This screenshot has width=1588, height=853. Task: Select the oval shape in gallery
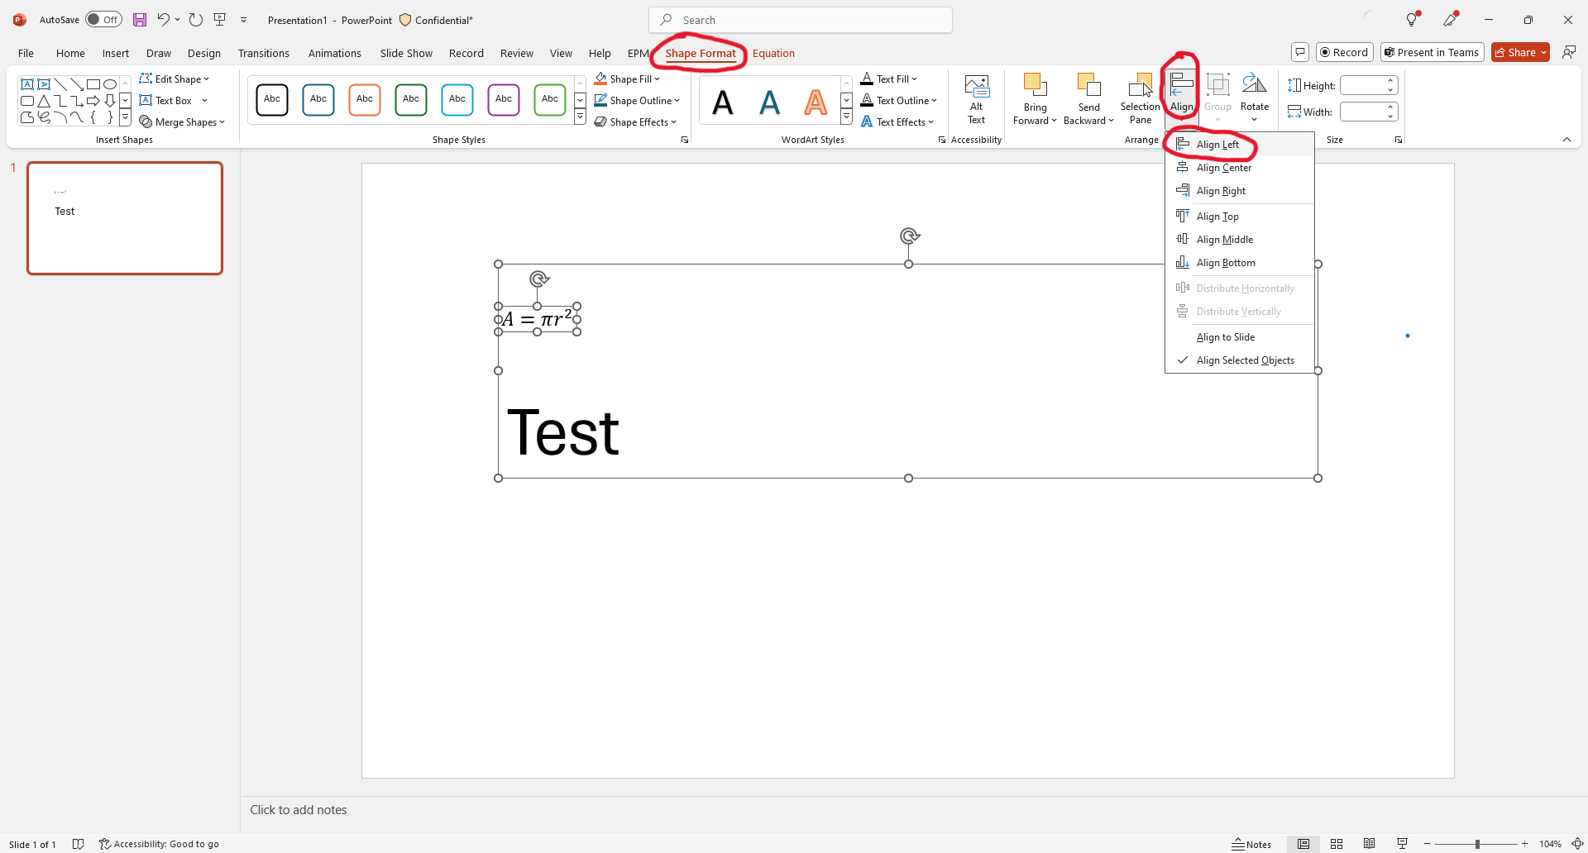[109, 84]
